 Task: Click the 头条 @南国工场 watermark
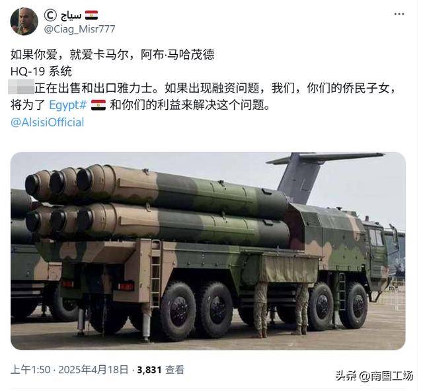(x=374, y=376)
